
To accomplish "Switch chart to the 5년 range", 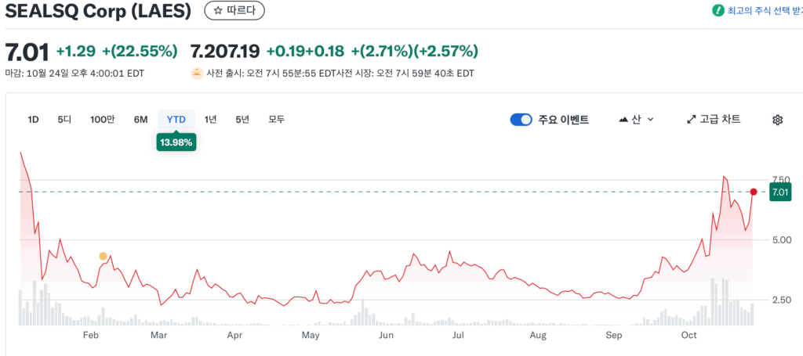I will point(242,120).
